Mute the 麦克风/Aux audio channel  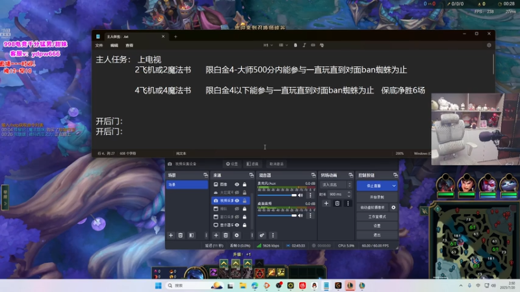[x=300, y=195]
